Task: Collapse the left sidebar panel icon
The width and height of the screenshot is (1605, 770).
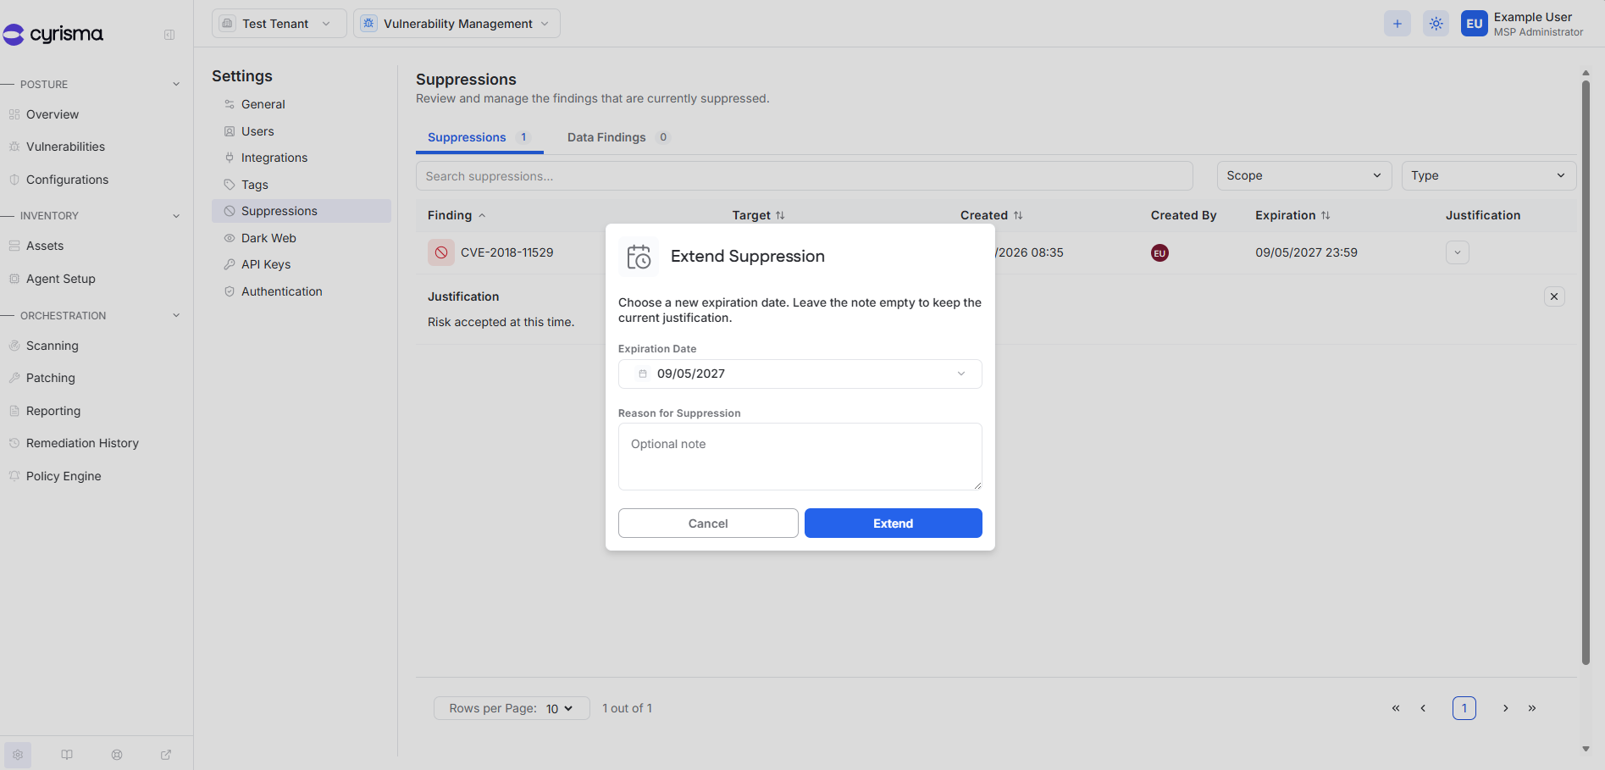Action: pos(169,35)
